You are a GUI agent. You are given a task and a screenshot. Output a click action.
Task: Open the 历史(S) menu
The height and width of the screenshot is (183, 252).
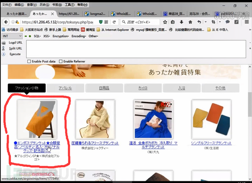[44, 5]
